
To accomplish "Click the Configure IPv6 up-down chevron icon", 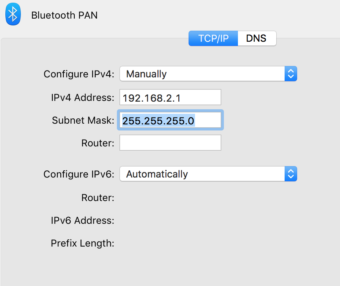I will tap(291, 174).
